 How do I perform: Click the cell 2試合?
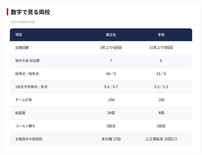[161, 126]
